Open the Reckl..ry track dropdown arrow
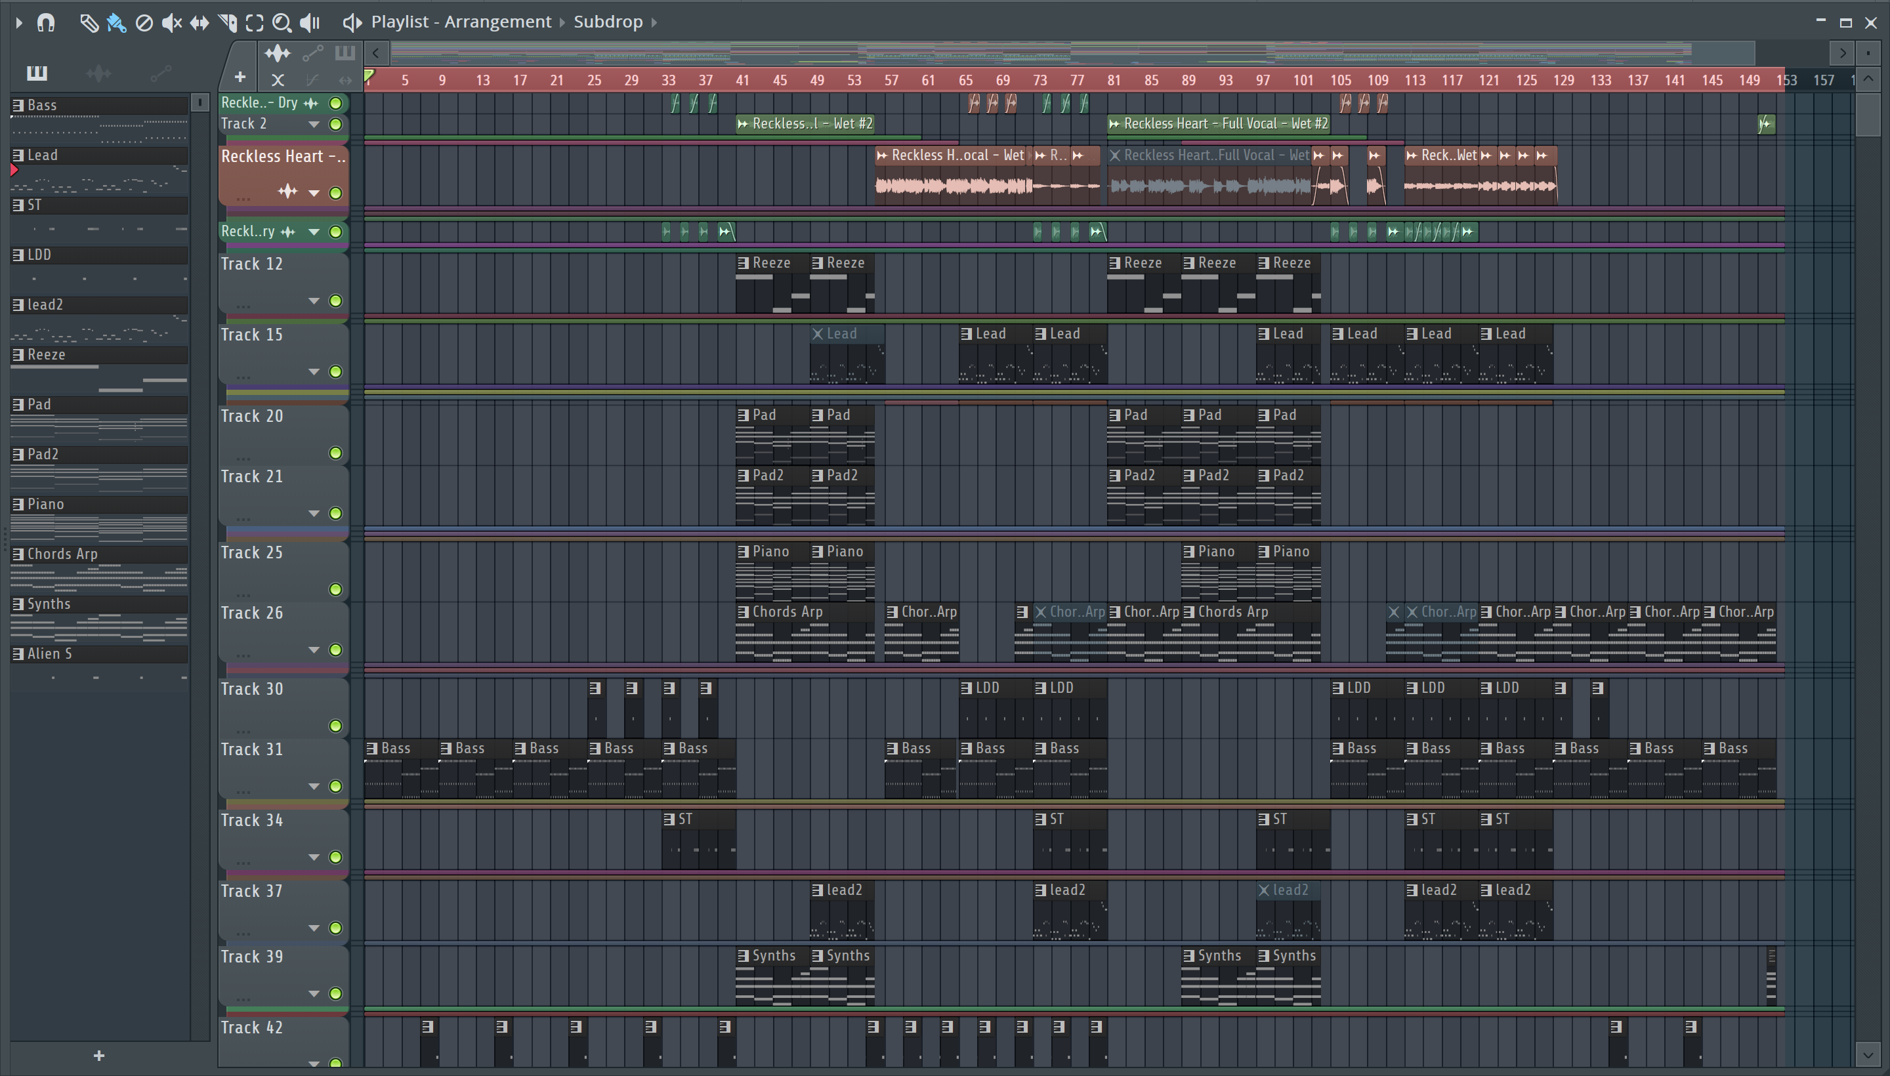The image size is (1890, 1076). pyautogui.click(x=314, y=232)
